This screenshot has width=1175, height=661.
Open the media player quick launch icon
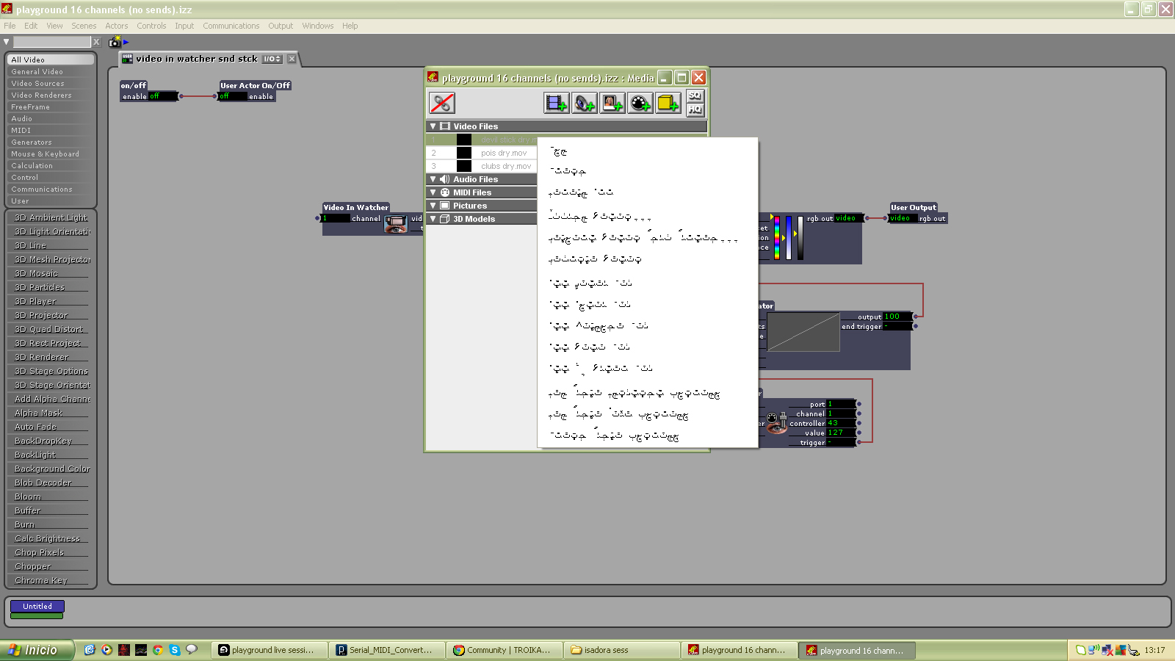pos(106,650)
